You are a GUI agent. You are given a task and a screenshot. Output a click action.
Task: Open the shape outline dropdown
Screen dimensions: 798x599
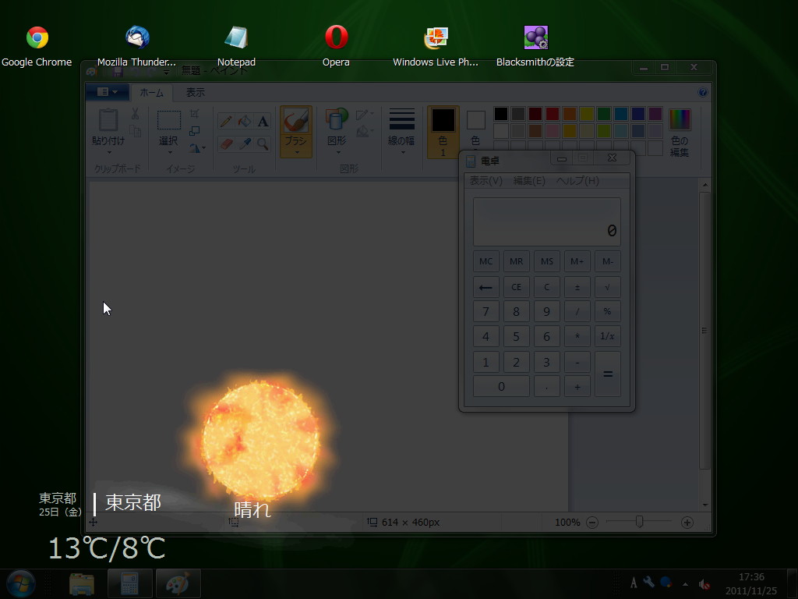(365, 115)
